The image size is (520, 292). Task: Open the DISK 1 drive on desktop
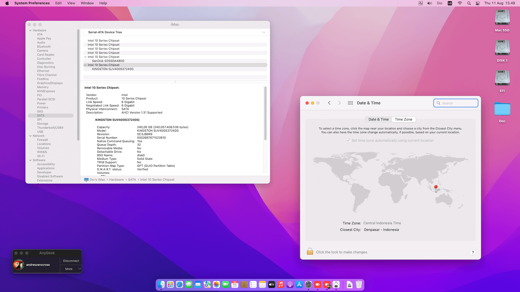pos(502,48)
